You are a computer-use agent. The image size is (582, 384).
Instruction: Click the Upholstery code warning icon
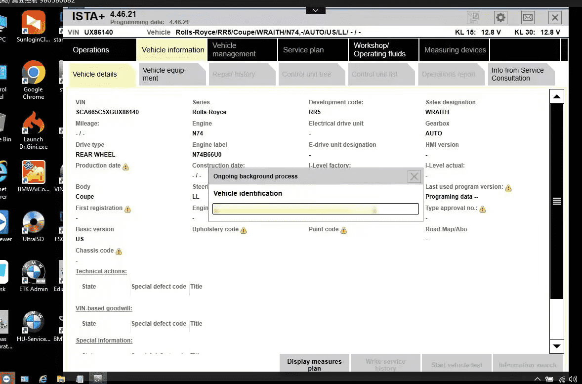244,230
